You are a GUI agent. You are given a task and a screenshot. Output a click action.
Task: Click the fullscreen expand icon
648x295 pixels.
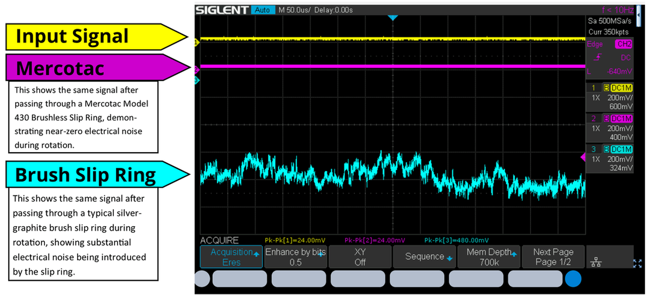click(x=637, y=263)
